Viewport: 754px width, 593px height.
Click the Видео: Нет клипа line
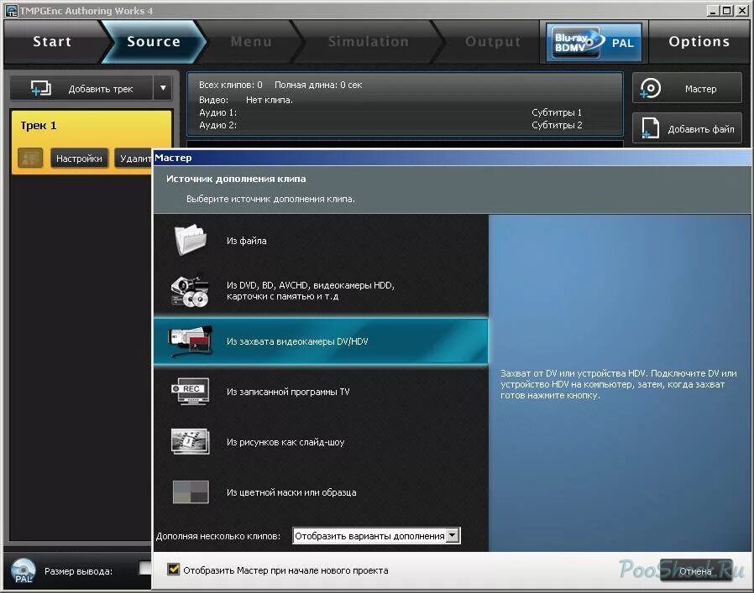[x=246, y=100]
